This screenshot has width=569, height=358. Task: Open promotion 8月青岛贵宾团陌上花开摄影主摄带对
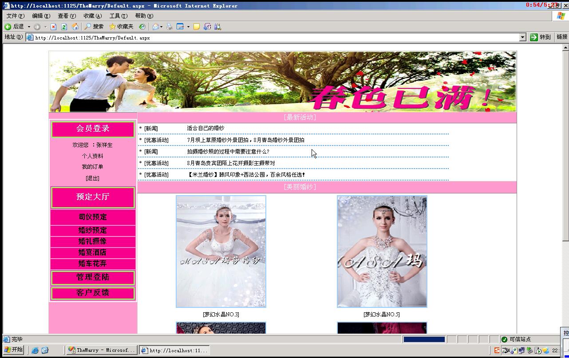(x=231, y=163)
